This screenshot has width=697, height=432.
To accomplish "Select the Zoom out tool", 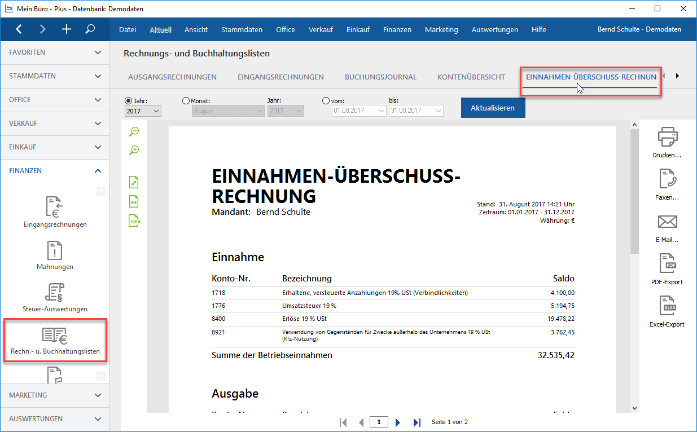I will (134, 131).
